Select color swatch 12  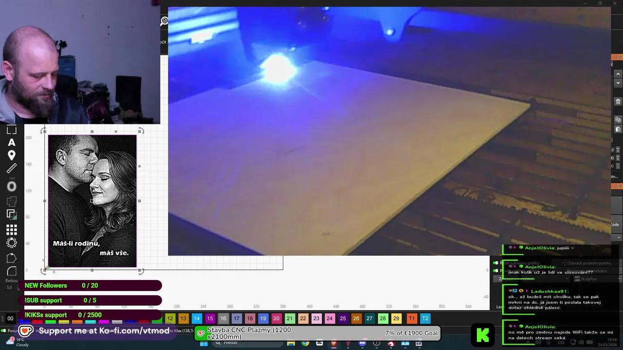click(x=170, y=318)
